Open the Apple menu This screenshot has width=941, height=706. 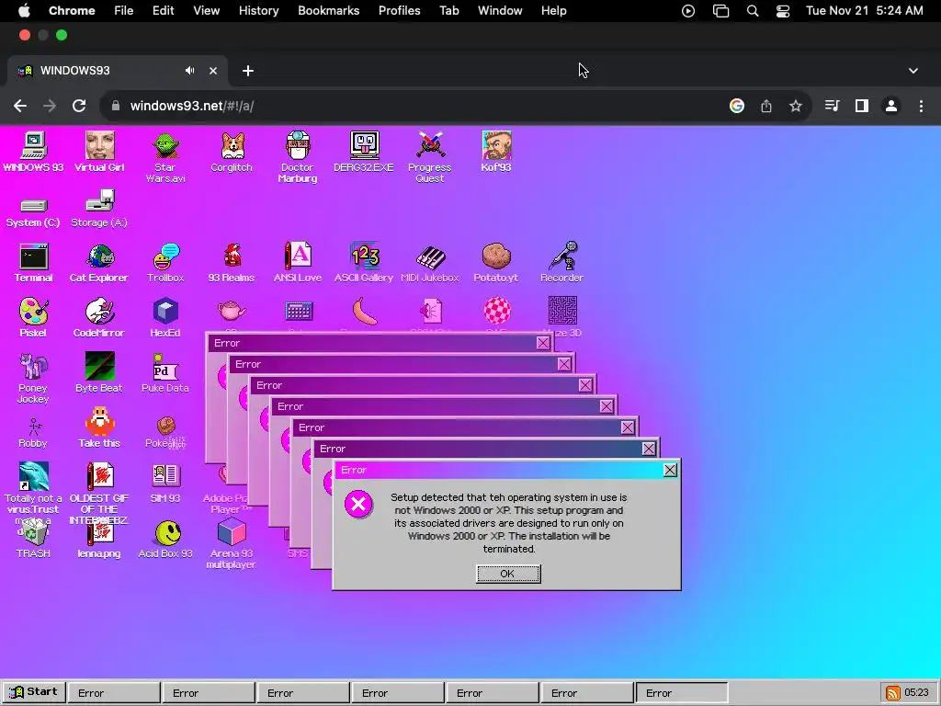24,11
